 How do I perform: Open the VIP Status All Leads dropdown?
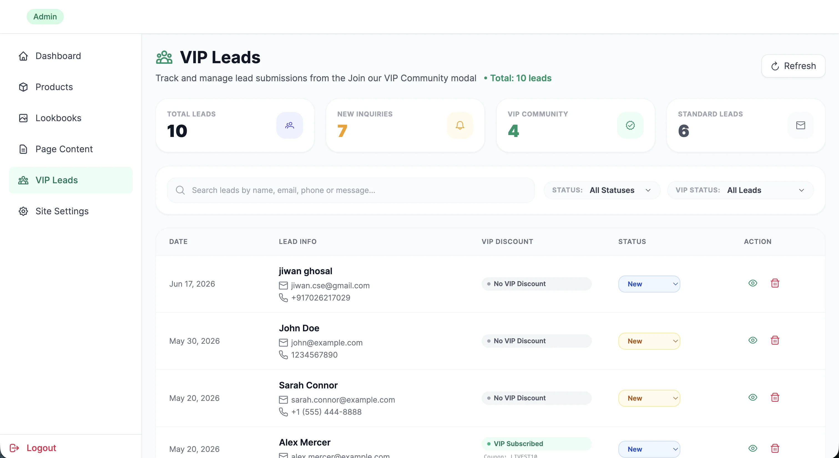740,190
